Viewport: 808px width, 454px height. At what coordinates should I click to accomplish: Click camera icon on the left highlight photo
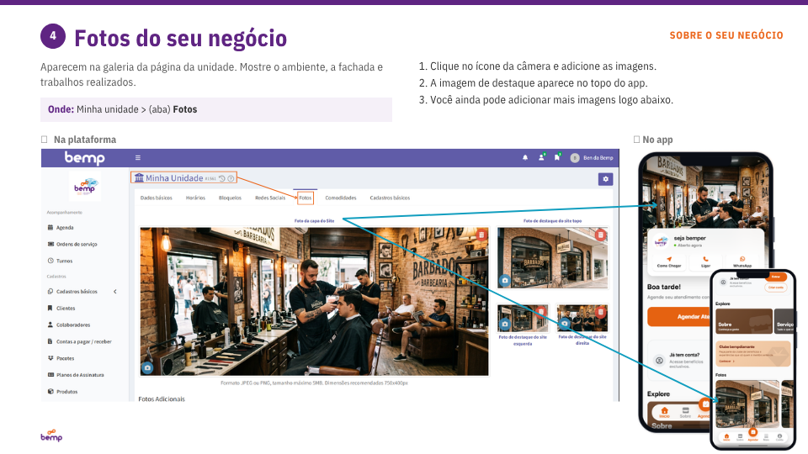coord(504,325)
